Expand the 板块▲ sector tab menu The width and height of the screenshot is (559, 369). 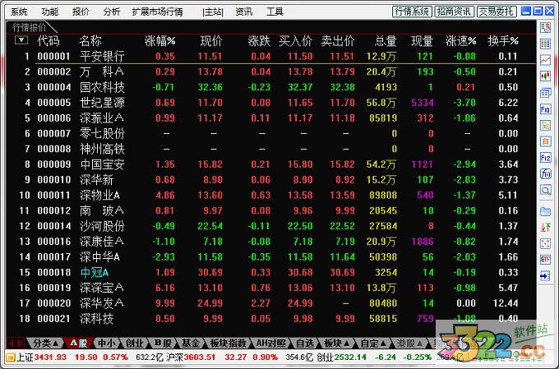336,344
